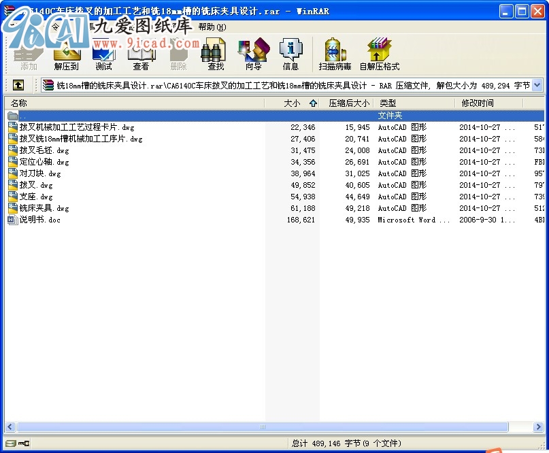Run 扫描病毒 virus scan
Viewport: 549px width, 453px height.
335,54
